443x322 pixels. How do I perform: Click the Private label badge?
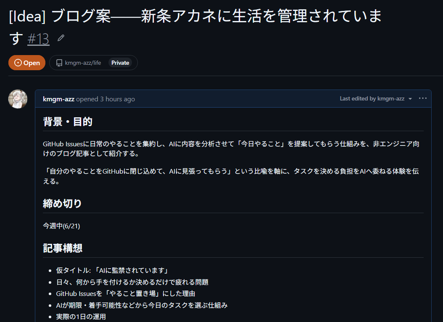[x=120, y=63]
